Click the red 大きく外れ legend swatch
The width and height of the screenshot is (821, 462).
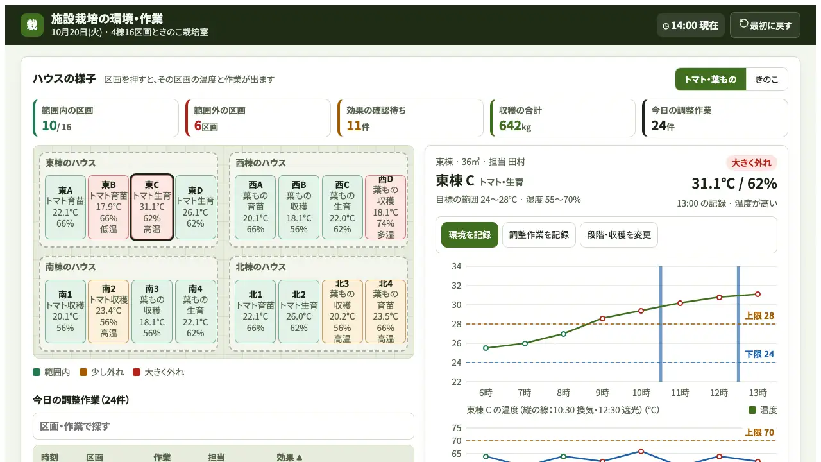(137, 372)
